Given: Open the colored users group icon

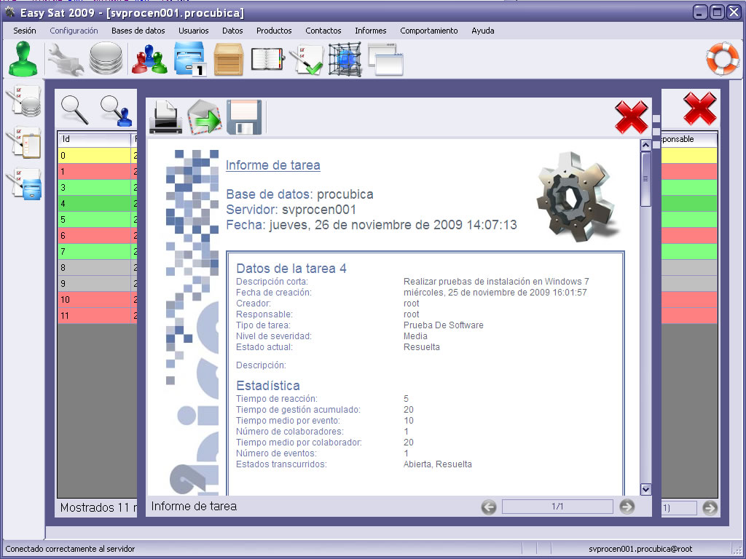Looking at the screenshot, I should pyautogui.click(x=149, y=59).
